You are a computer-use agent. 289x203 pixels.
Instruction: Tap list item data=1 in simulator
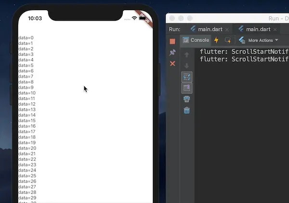click(x=26, y=43)
